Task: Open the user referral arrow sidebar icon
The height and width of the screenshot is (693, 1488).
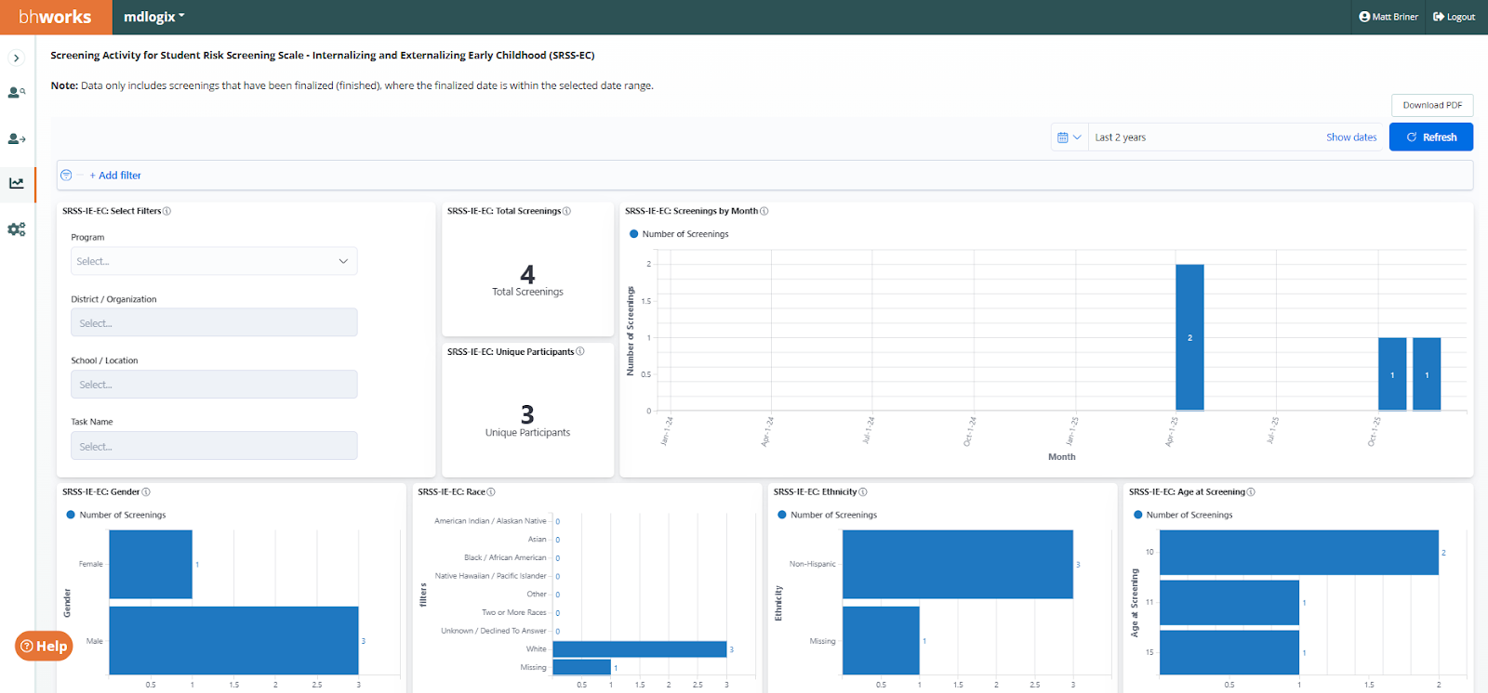Action: coord(16,138)
